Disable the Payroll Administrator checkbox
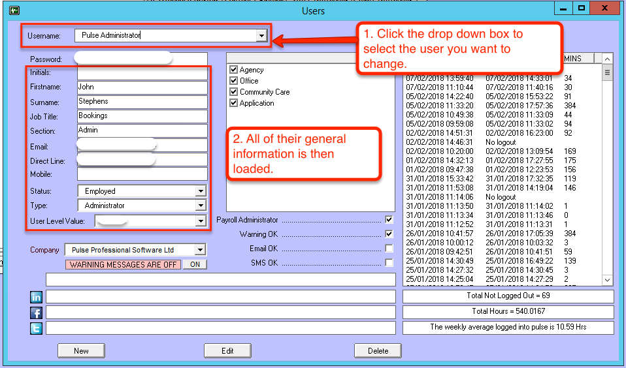 tap(389, 220)
